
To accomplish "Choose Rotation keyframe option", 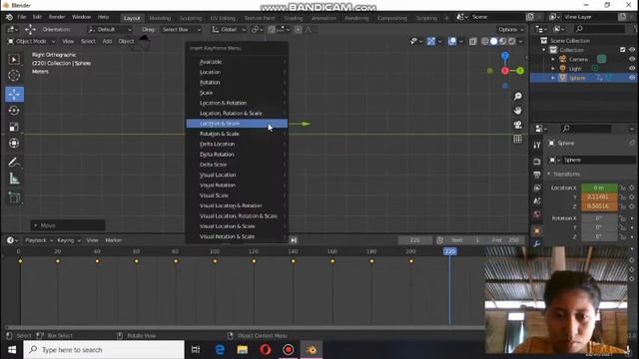I will [237, 82].
